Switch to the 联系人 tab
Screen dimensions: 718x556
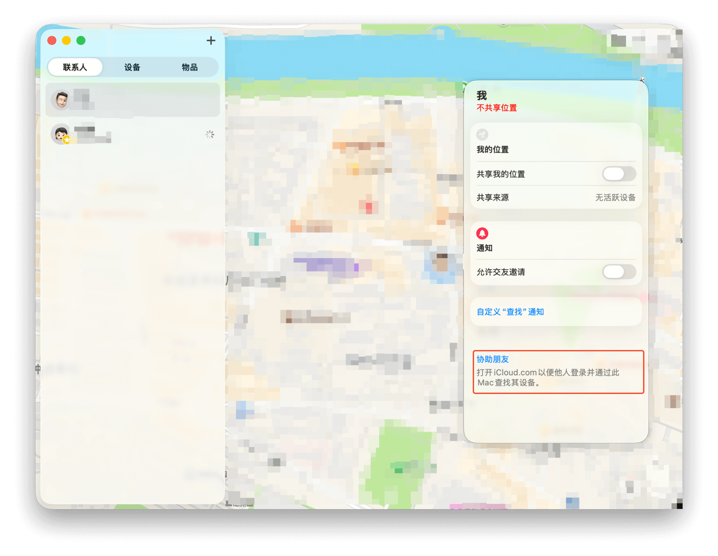75,67
